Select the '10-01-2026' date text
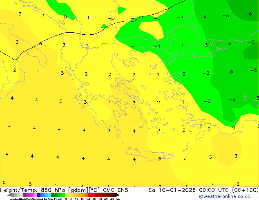259x200 pixels. [177, 190]
